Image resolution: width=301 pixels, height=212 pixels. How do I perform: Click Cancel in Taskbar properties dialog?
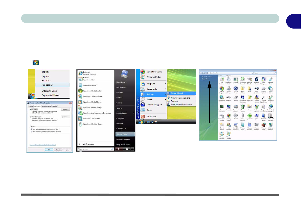58,150
